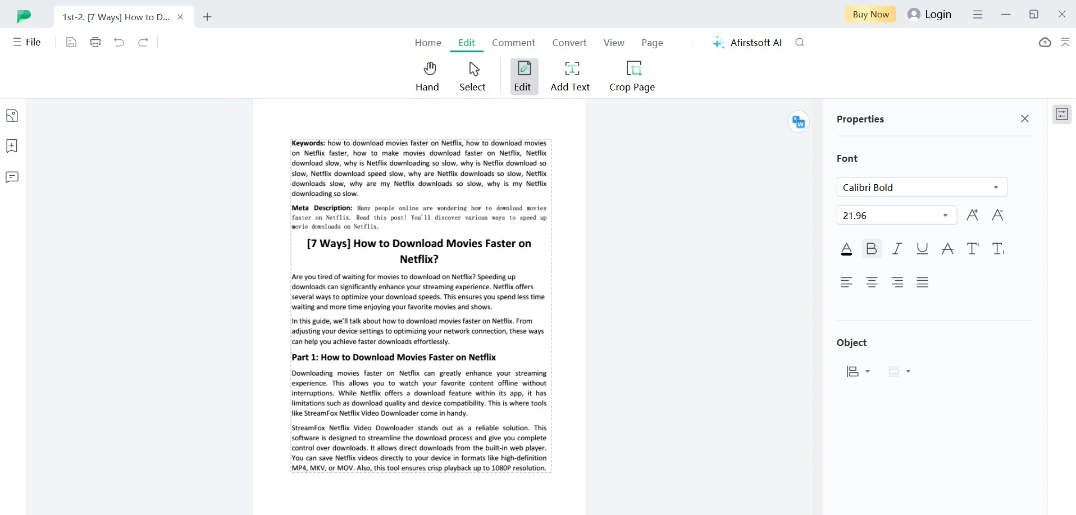The image size is (1076, 515).
Task: Open a new tab with plus
Action: point(207,17)
